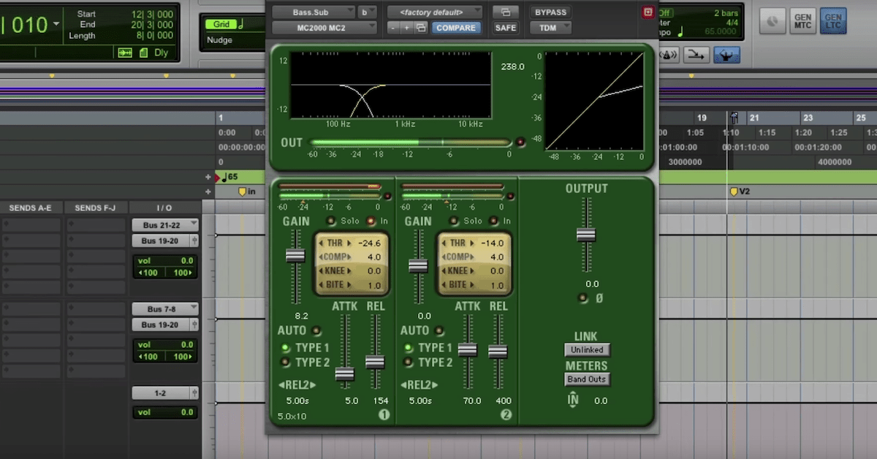The height and width of the screenshot is (459, 877).
Task: Click the OUTPUT fader handle
Action: 586,235
